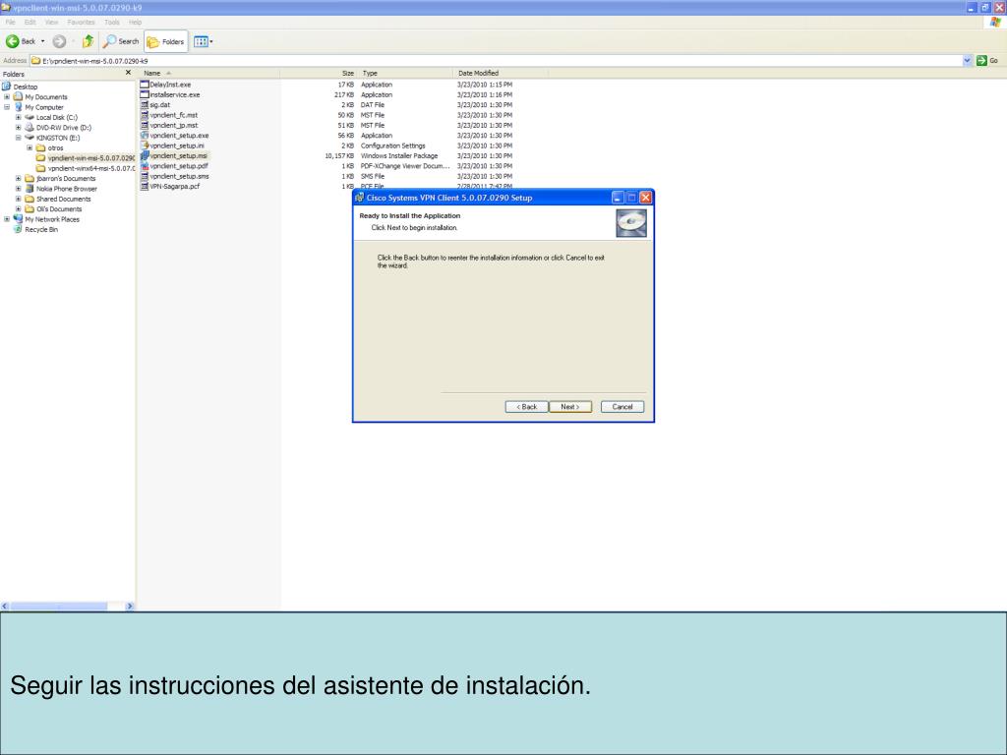This screenshot has width=1007, height=755.
Task: Select vpnclient-winx64-msi folder in tree
Action: (x=91, y=168)
